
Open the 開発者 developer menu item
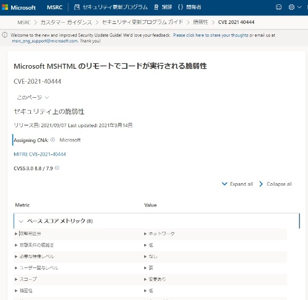click(193, 7)
